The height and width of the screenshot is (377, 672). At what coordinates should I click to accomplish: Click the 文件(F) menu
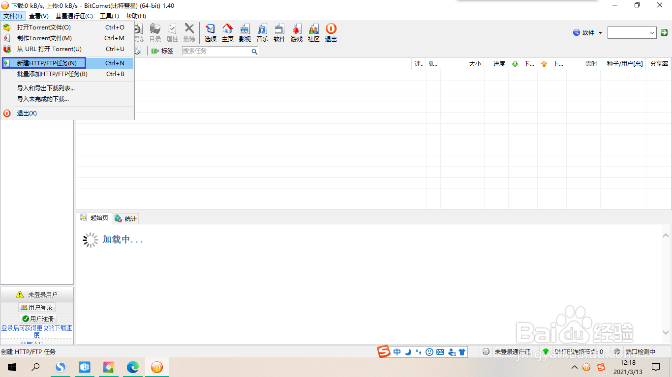12,16
